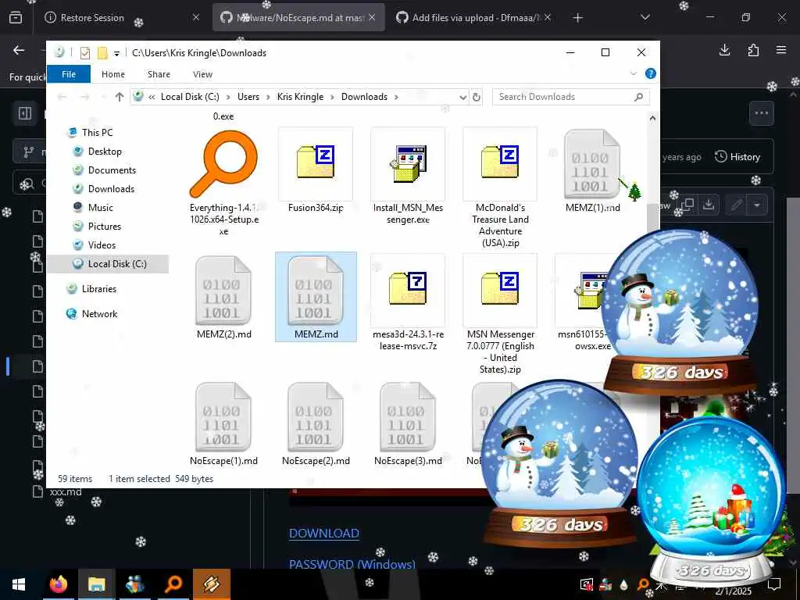Open new Firefox tab with plus button
Screen dimensions: 800x600
click(577, 17)
